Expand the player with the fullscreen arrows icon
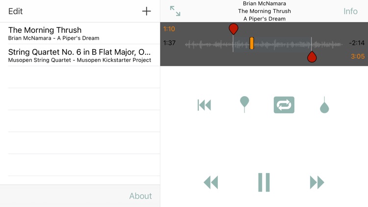This screenshot has height=207, width=368. point(175,11)
